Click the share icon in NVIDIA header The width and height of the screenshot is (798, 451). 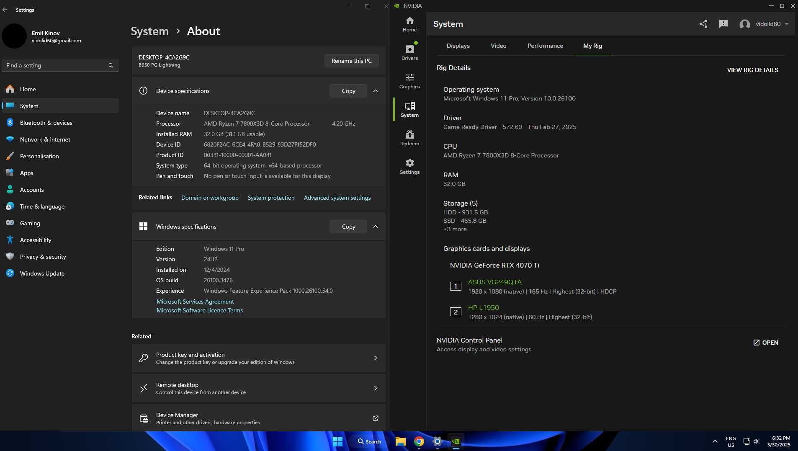click(703, 24)
